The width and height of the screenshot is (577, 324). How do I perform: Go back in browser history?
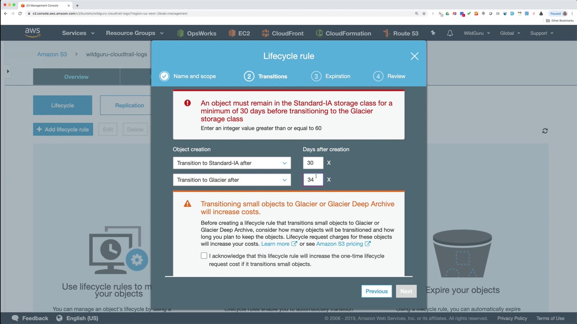tap(5, 13)
